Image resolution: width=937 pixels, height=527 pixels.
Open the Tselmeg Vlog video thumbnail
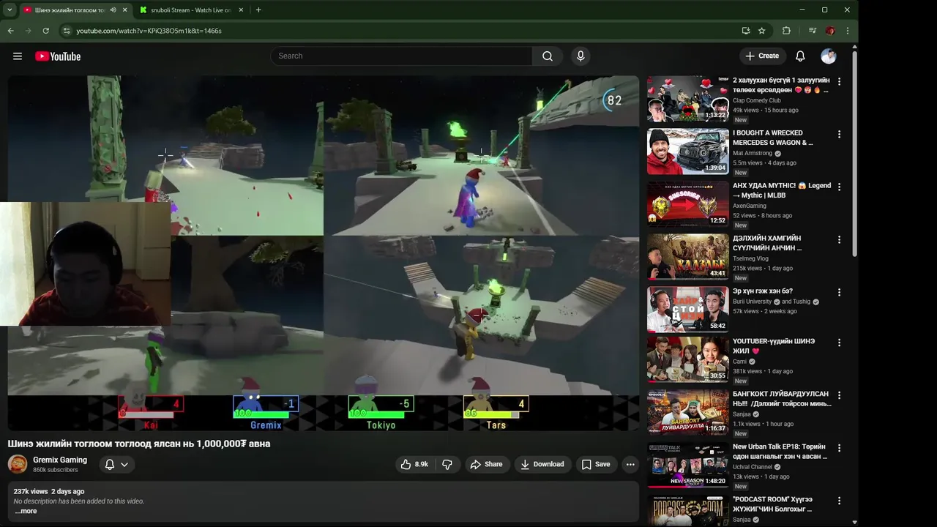[688, 257]
